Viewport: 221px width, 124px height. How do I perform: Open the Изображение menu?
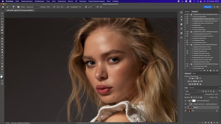coord(39,1)
